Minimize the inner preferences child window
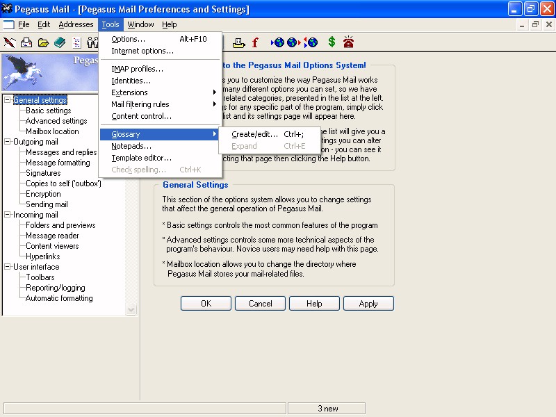Image resolution: width=556 pixels, height=417 pixels. [x=522, y=24]
